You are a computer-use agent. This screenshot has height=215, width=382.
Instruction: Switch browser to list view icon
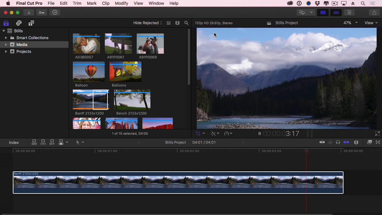point(169,23)
